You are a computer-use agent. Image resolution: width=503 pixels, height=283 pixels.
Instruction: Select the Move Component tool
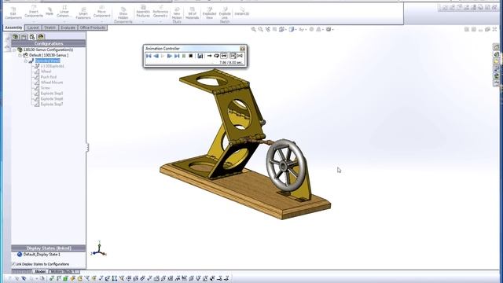(x=101, y=12)
